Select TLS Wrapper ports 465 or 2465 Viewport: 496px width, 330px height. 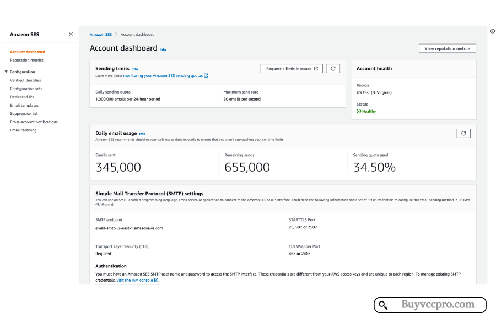pyautogui.click(x=299, y=254)
